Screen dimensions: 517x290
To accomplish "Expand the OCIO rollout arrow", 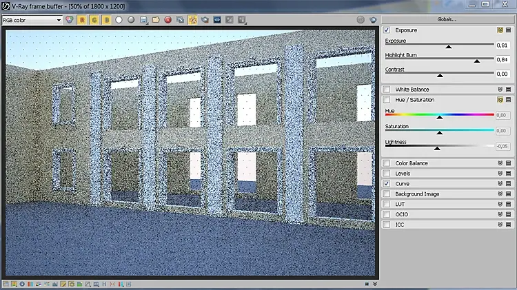I will (500, 214).
